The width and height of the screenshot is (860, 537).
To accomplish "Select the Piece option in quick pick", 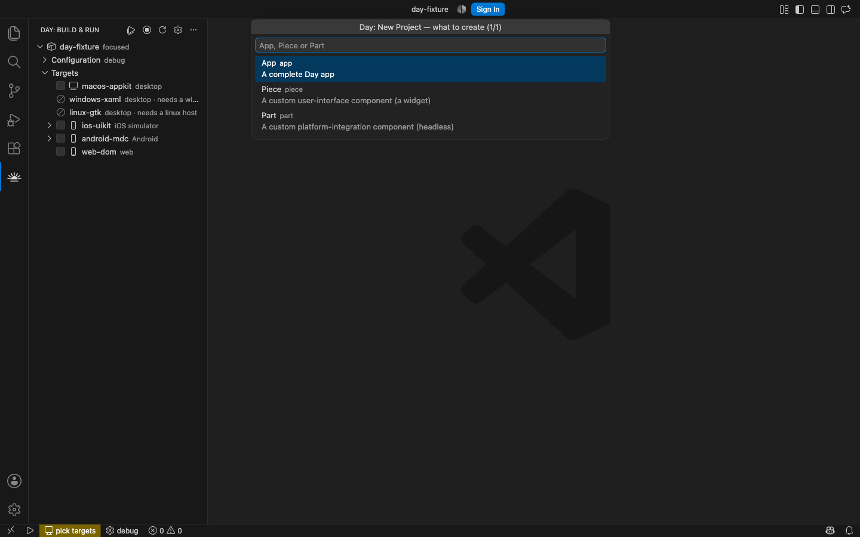I will (431, 95).
